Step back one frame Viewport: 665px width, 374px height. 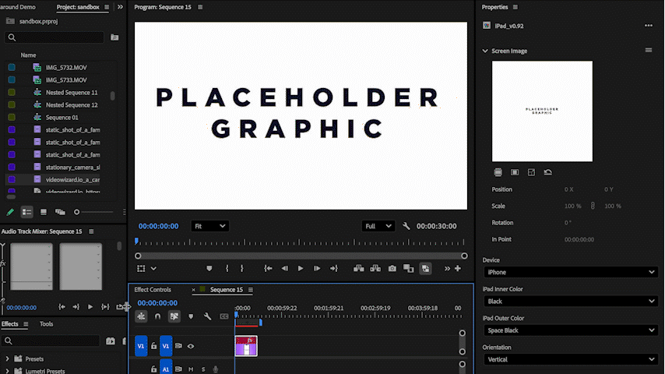tap(284, 269)
